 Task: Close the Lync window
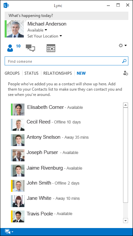coord(128,5)
